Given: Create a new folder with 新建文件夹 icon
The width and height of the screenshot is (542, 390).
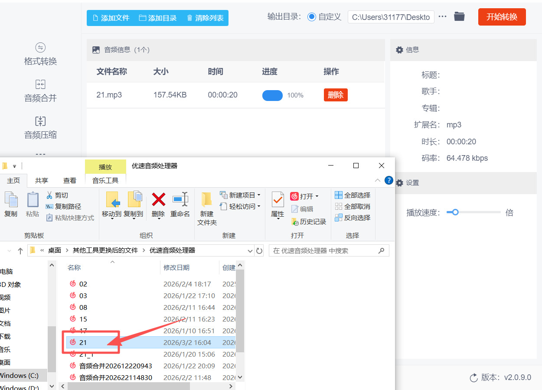Looking at the screenshot, I should [206, 207].
